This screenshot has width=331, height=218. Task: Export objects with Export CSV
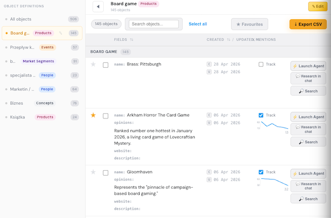[x=308, y=24]
